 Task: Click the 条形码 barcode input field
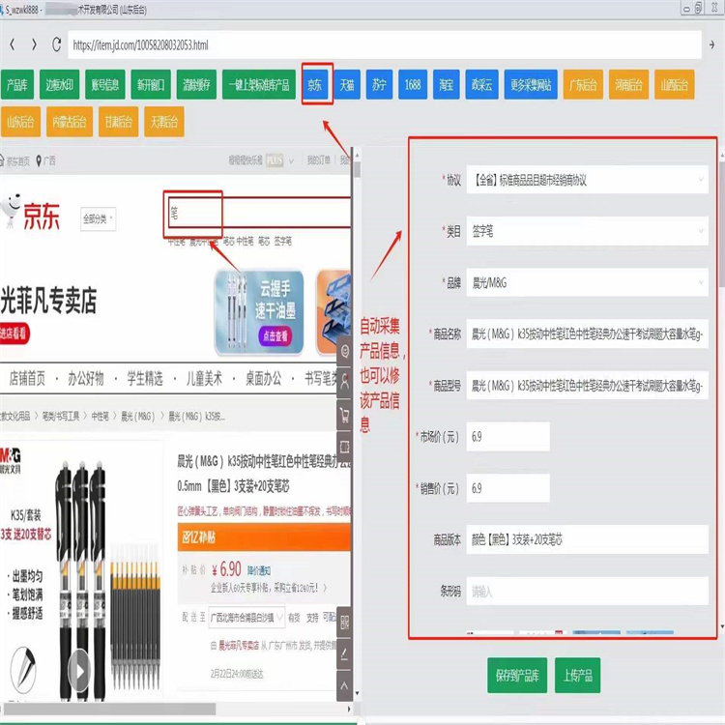(586, 591)
